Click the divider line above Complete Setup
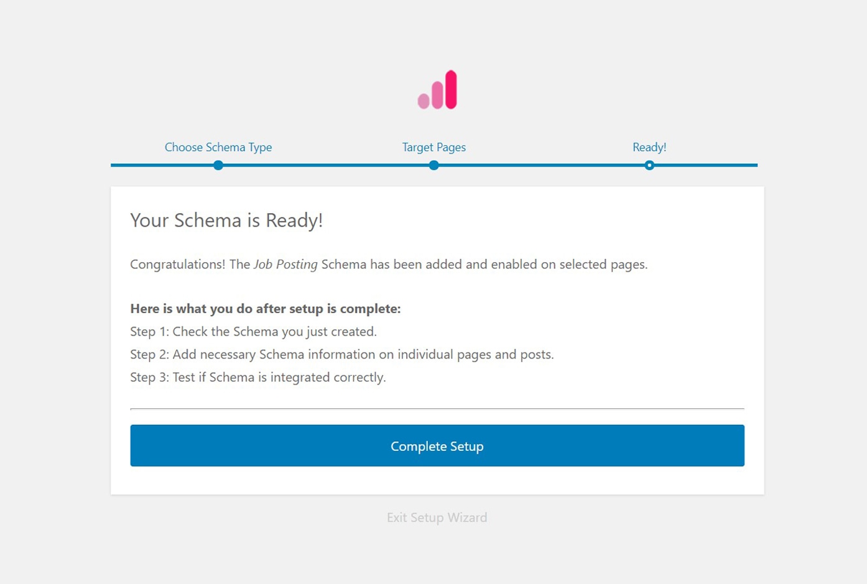Viewport: 867px width, 584px height. (437, 409)
